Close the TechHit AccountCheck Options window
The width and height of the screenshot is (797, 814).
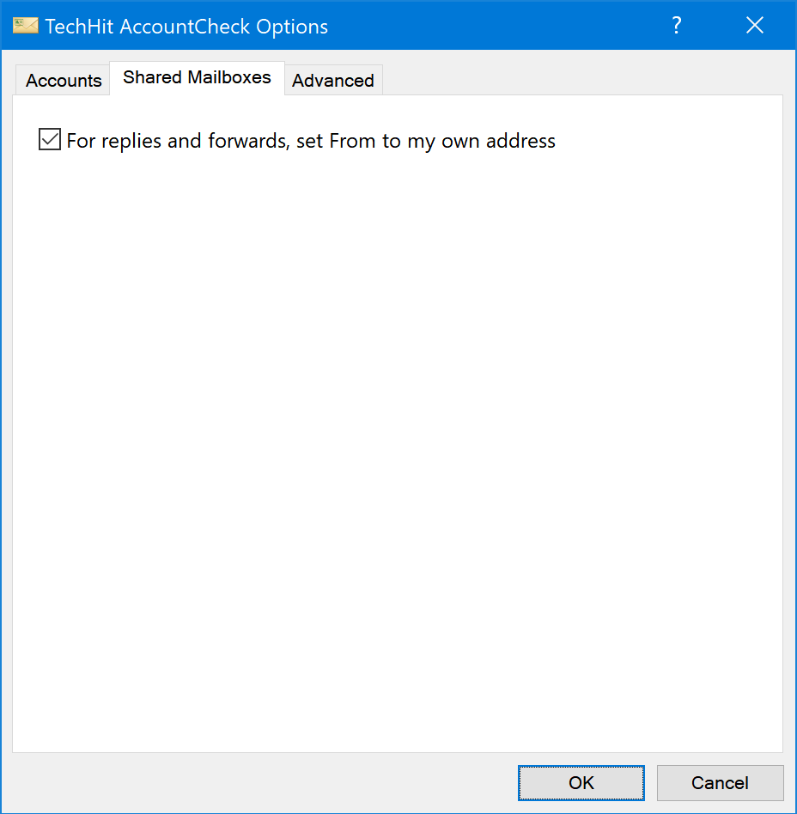tap(754, 26)
